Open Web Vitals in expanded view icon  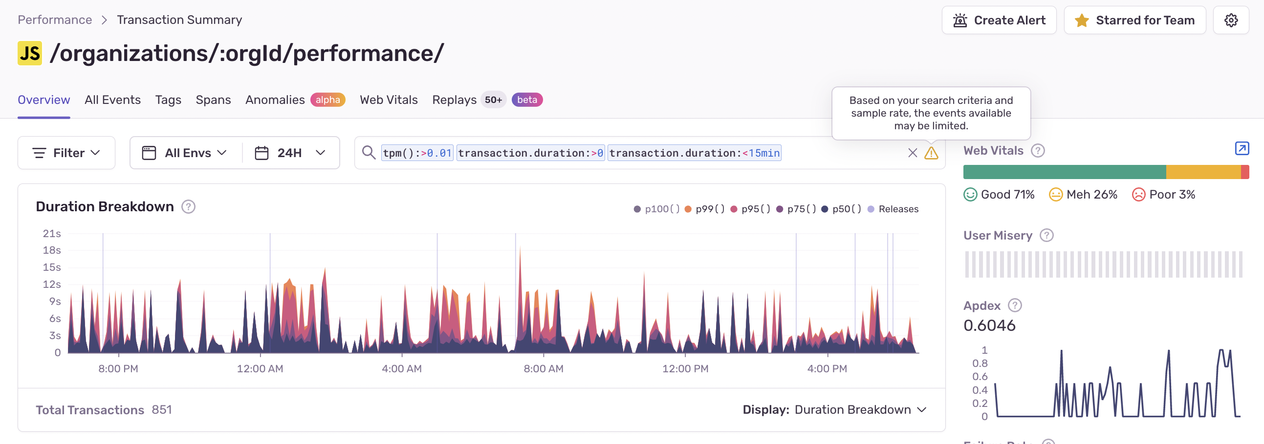tap(1242, 148)
